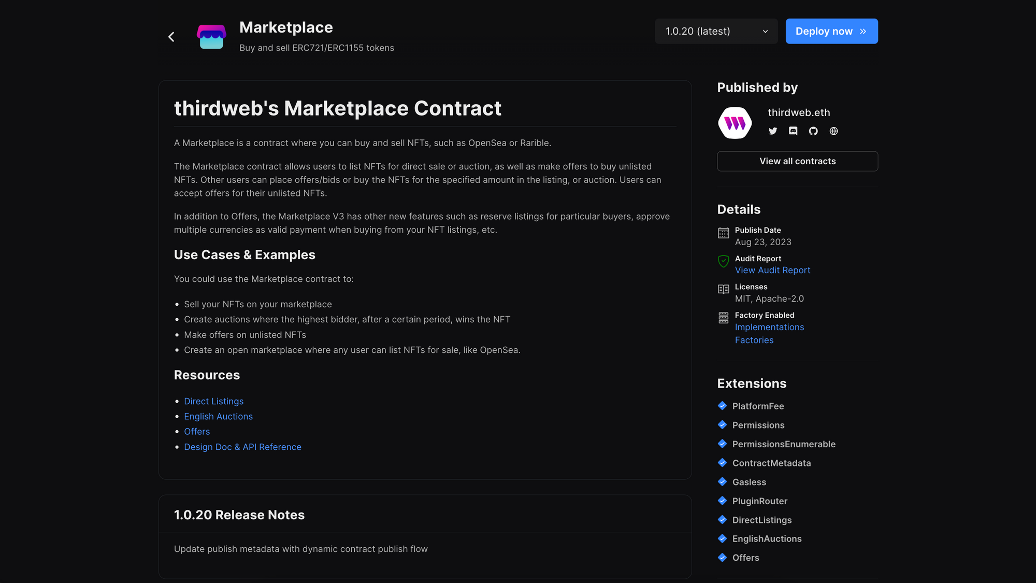Open the website globe icon
This screenshot has width=1036, height=583.
click(x=833, y=131)
